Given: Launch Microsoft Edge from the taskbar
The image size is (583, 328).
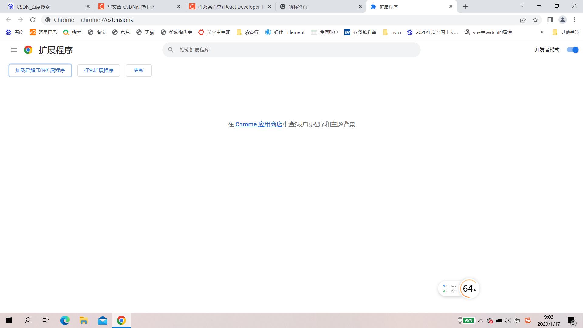Looking at the screenshot, I should [65, 320].
